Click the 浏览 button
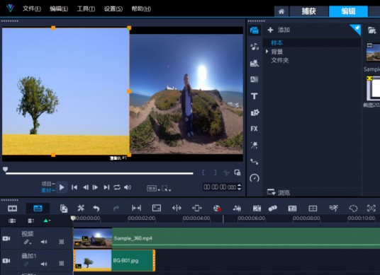Image resolution: width=380 pixels, height=275 pixels. 279,192
